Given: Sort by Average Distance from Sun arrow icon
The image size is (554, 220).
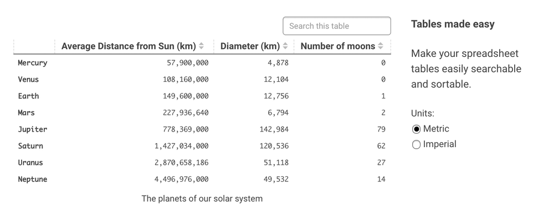Looking at the screenshot, I should coord(201,46).
